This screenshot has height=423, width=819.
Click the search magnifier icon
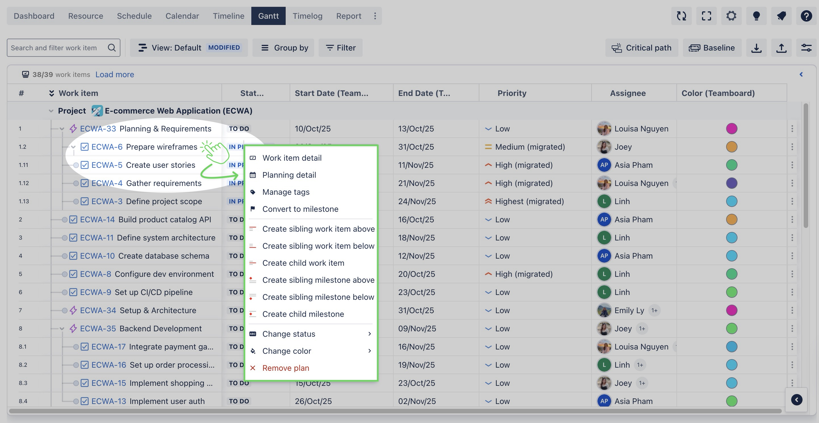pos(112,48)
